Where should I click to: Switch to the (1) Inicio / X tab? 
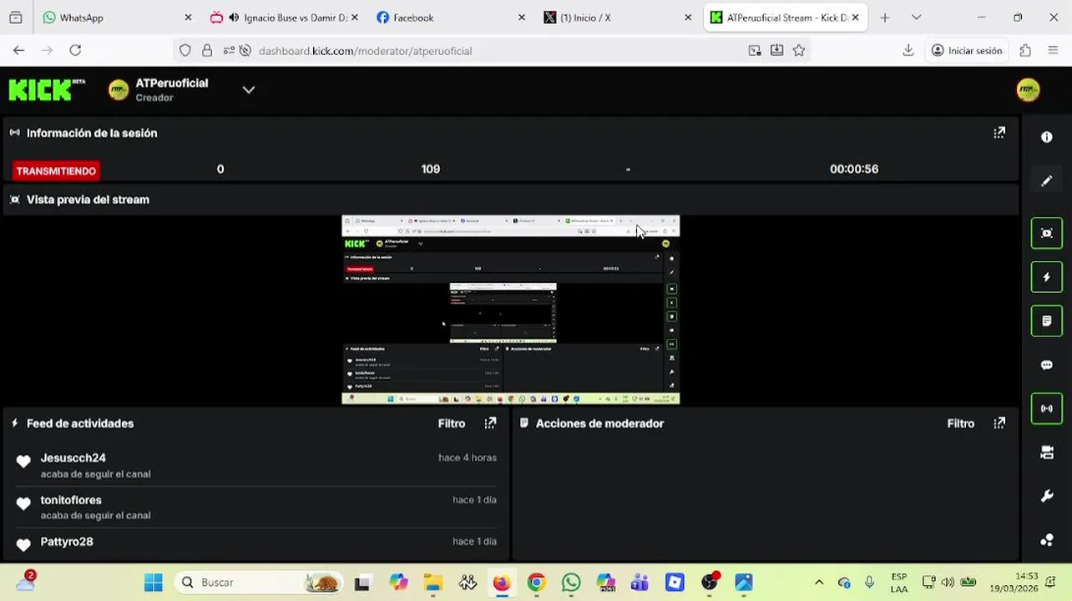[x=618, y=18]
